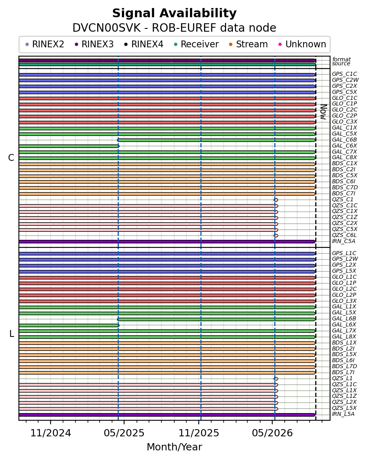Click the Stream legend label
Image resolution: width=367 pixels, height=460 pixels.
[252, 44]
